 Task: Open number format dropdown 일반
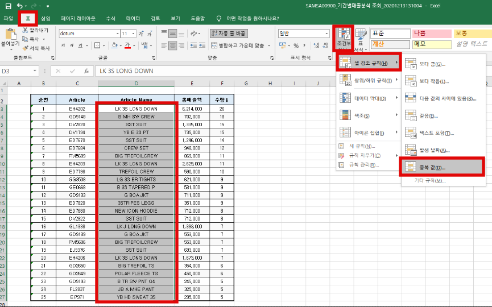(x=326, y=34)
